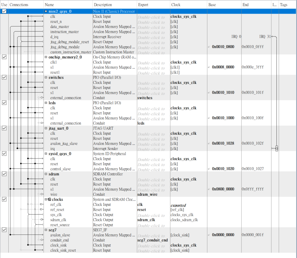Click sdram wire conduit export dot
This screenshot has height=258, width=297.
(x=42, y=194)
